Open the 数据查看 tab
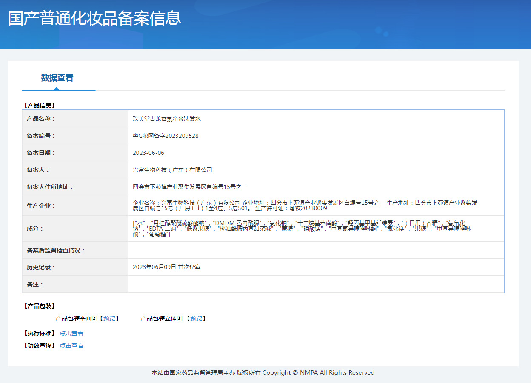Image resolution: width=531 pixels, height=383 pixels. 57,78
